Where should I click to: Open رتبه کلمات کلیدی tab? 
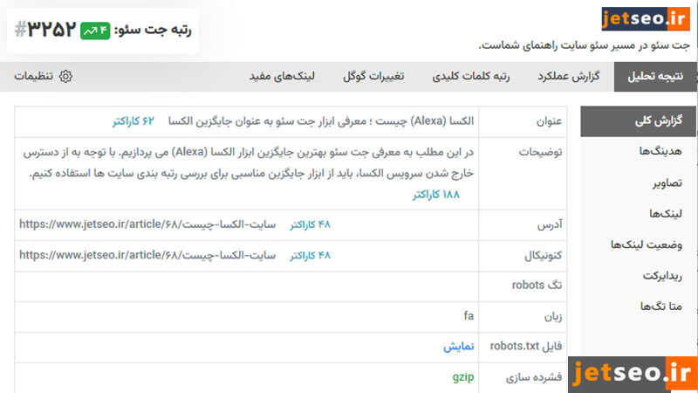pos(471,77)
